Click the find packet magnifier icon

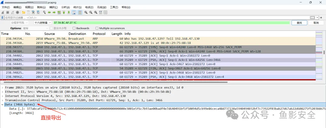coord(44,12)
